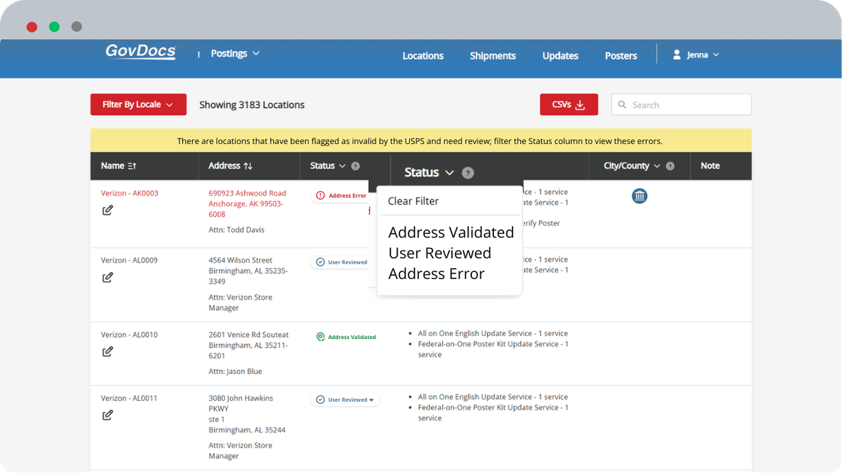843x474 pixels.
Task: Click the red window close dot
Action: tap(32, 27)
